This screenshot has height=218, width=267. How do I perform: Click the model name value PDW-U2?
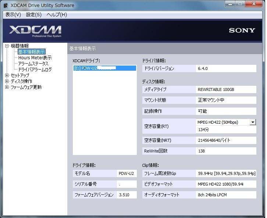click(x=127, y=173)
